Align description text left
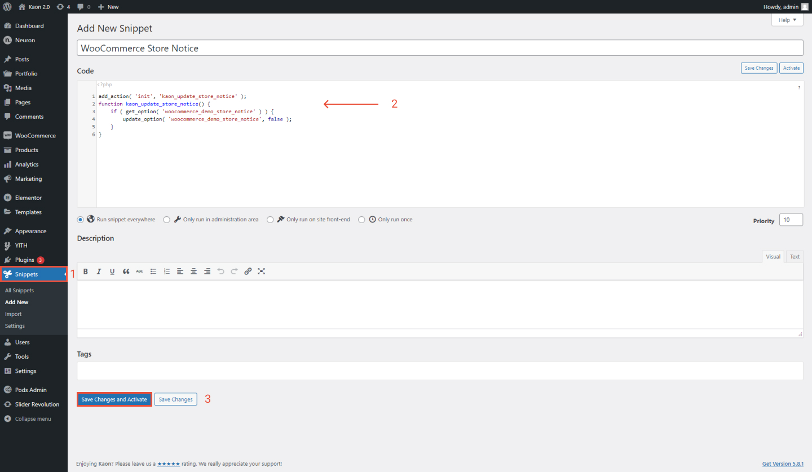Image resolution: width=812 pixels, height=472 pixels. (180, 271)
